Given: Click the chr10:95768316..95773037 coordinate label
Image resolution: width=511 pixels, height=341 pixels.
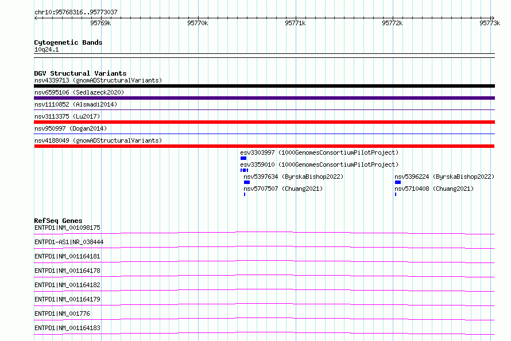Looking at the screenshot, I should tap(76, 12).
